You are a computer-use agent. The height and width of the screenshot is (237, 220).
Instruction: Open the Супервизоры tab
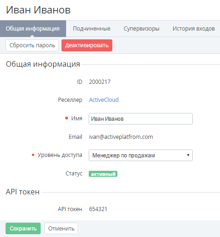(141, 29)
